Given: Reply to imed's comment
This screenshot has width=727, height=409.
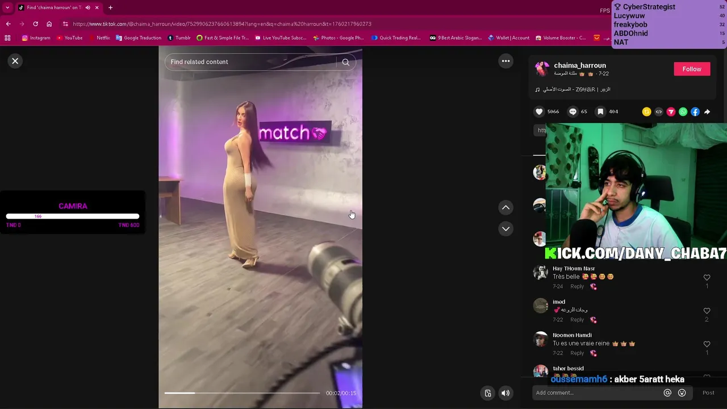Looking at the screenshot, I should click(577, 319).
